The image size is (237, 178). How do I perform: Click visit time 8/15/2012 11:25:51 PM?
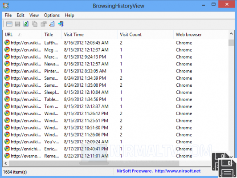click(86, 121)
